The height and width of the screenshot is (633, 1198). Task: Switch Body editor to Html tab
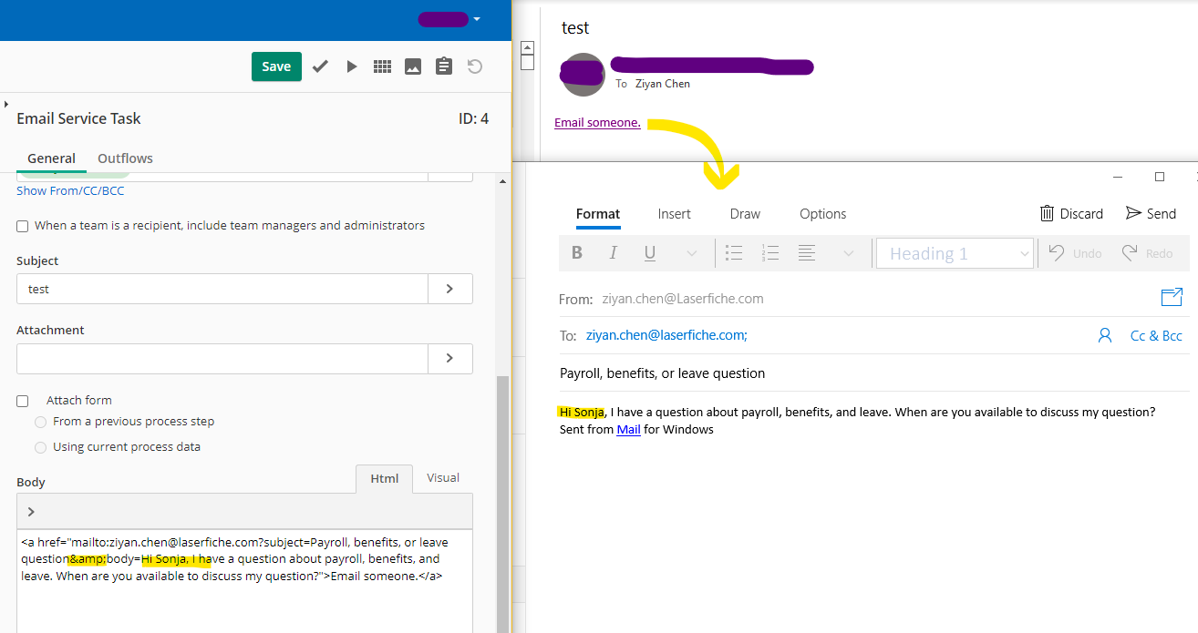pos(384,478)
